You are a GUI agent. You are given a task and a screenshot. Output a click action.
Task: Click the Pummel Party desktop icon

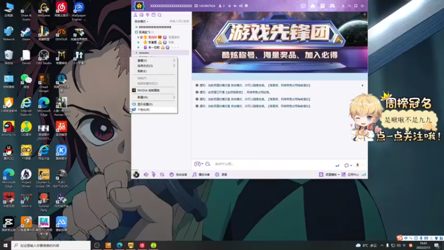pyautogui.click(x=44, y=202)
